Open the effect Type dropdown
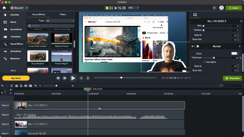 pyautogui.click(x=60, y=21)
